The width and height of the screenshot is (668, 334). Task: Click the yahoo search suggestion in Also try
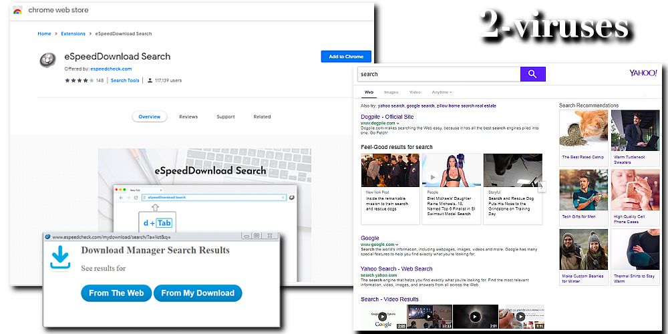click(x=391, y=106)
